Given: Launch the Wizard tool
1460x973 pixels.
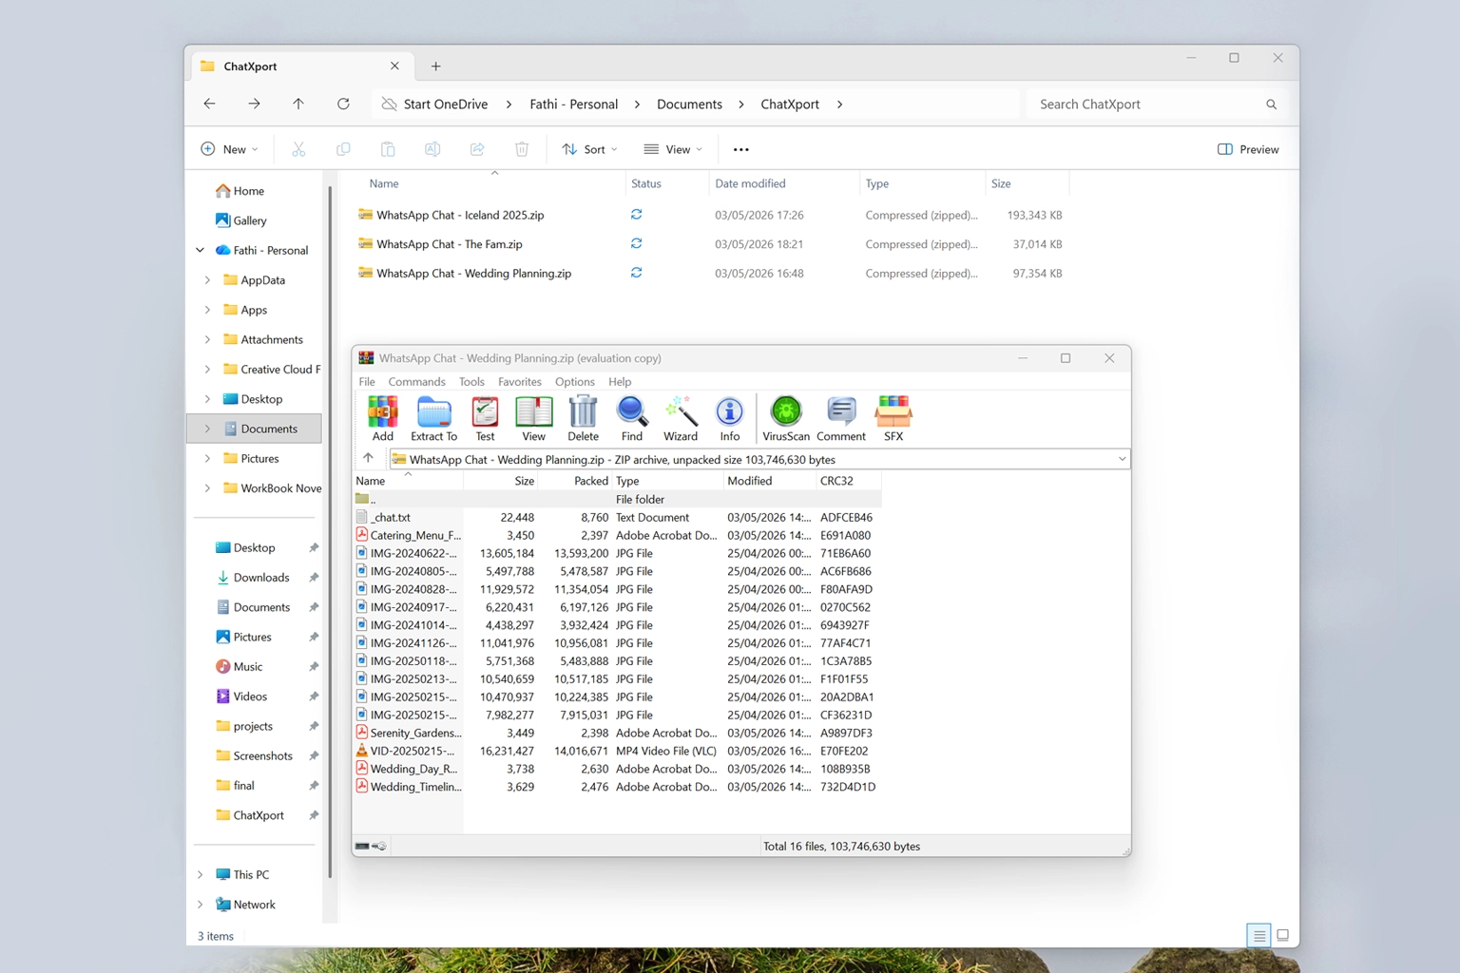Looking at the screenshot, I should point(680,418).
